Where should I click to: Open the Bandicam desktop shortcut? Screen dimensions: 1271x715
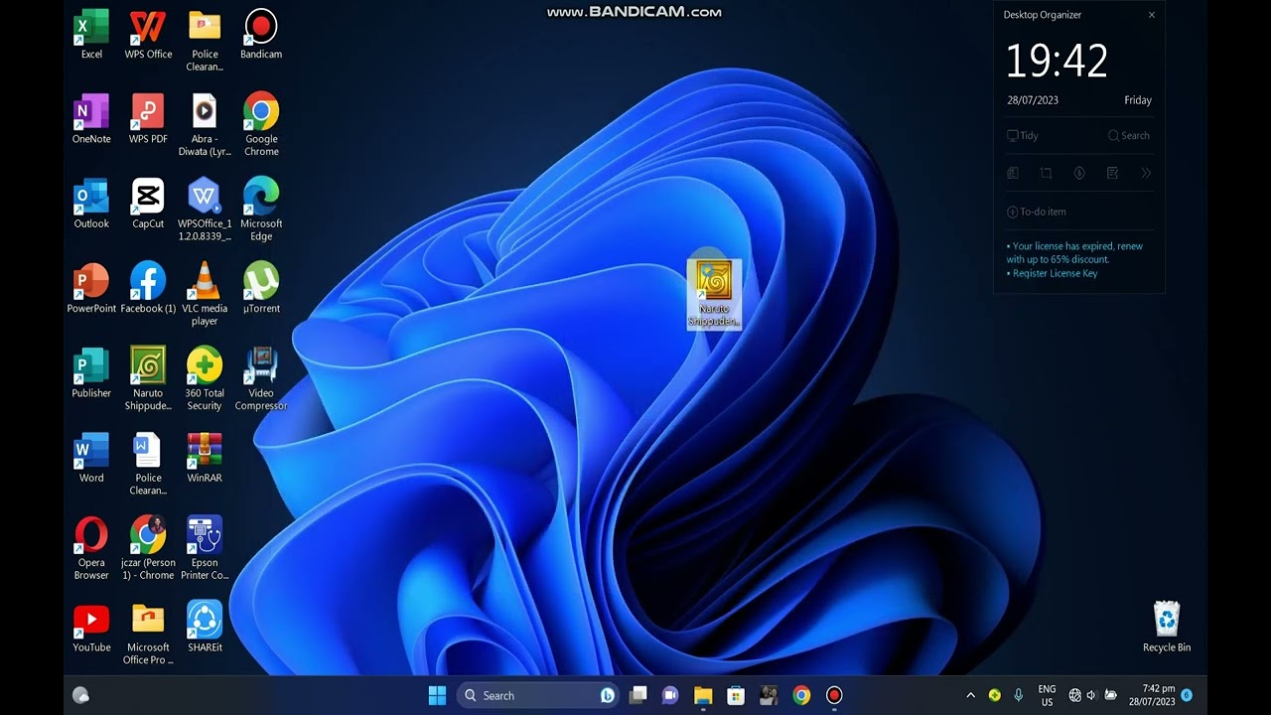pos(261,35)
